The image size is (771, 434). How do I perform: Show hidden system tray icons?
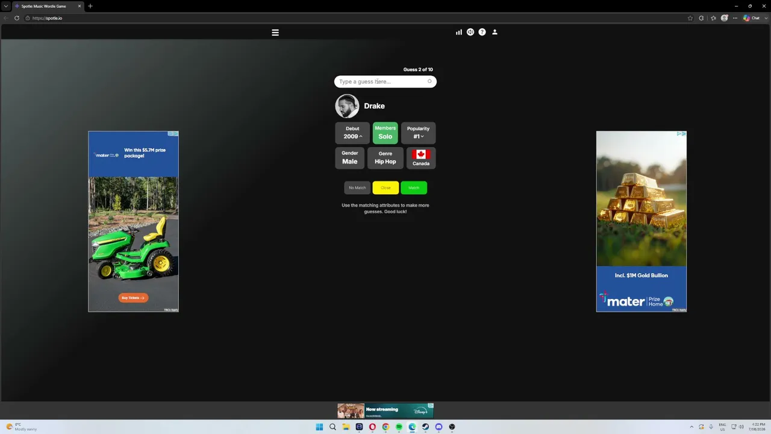(x=691, y=427)
